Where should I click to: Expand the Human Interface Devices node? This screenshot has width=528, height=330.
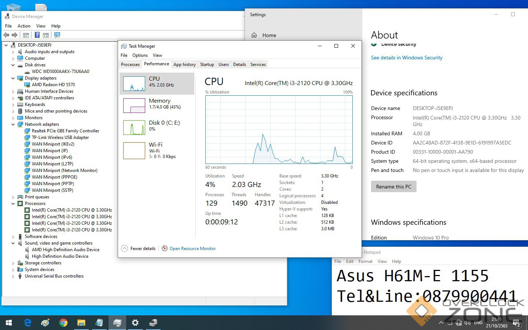(x=13, y=92)
